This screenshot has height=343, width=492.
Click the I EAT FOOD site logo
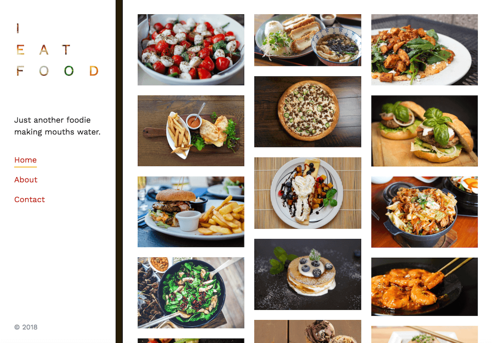[x=57, y=50]
